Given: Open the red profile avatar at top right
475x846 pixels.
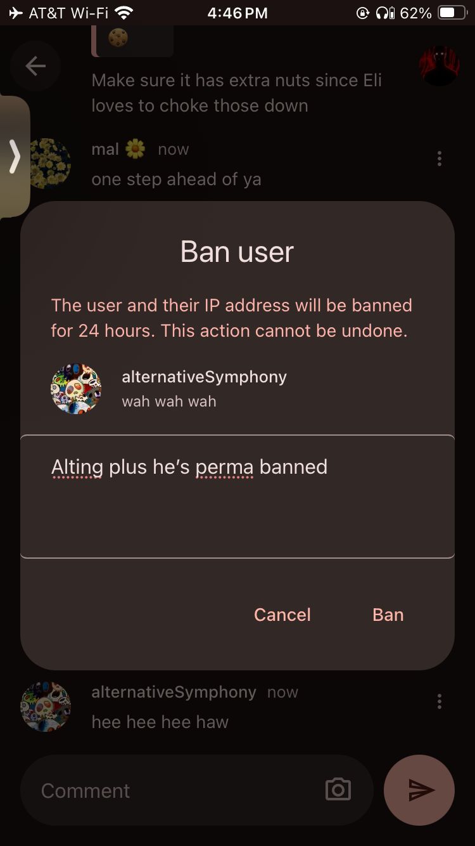Looking at the screenshot, I should [x=439, y=66].
